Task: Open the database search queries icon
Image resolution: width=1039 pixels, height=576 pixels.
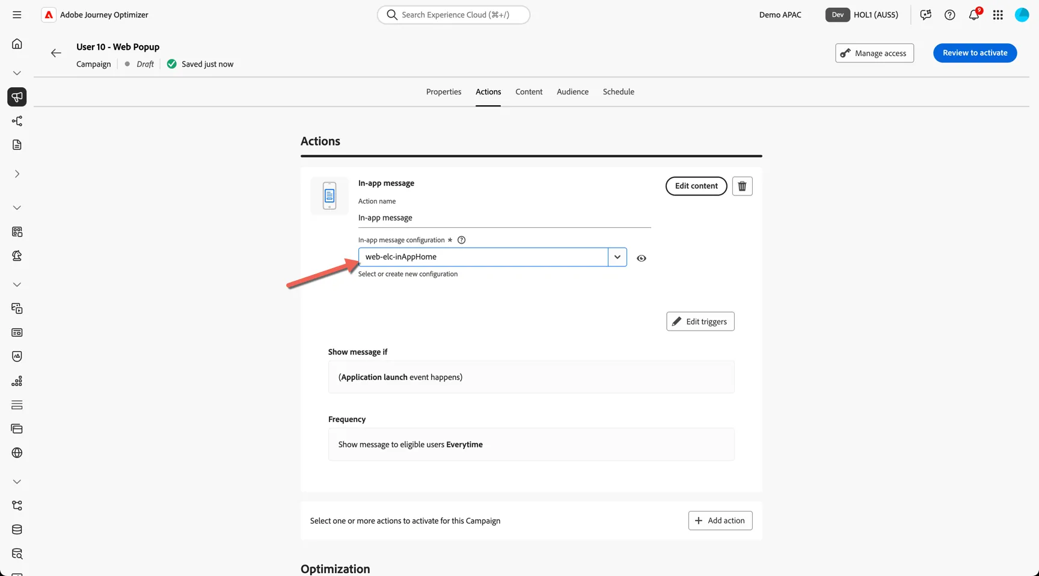Action: coord(17,554)
